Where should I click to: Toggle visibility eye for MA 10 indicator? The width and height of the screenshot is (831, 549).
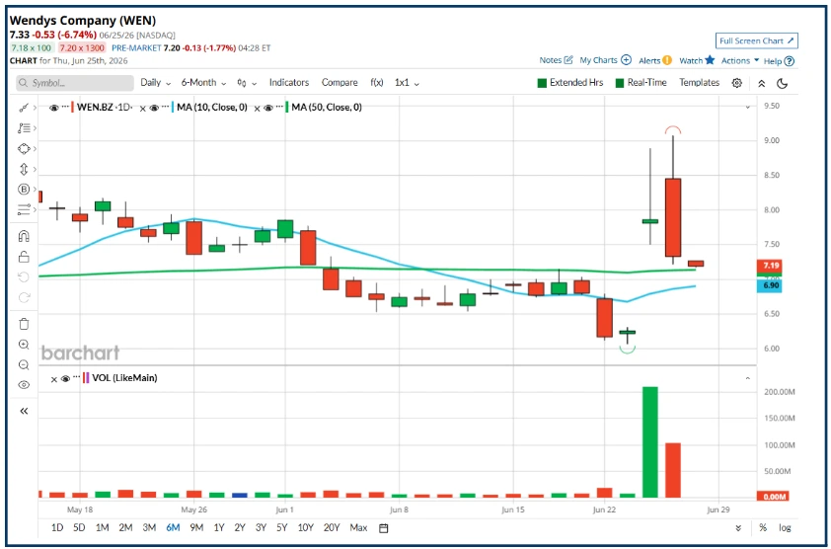(x=154, y=108)
